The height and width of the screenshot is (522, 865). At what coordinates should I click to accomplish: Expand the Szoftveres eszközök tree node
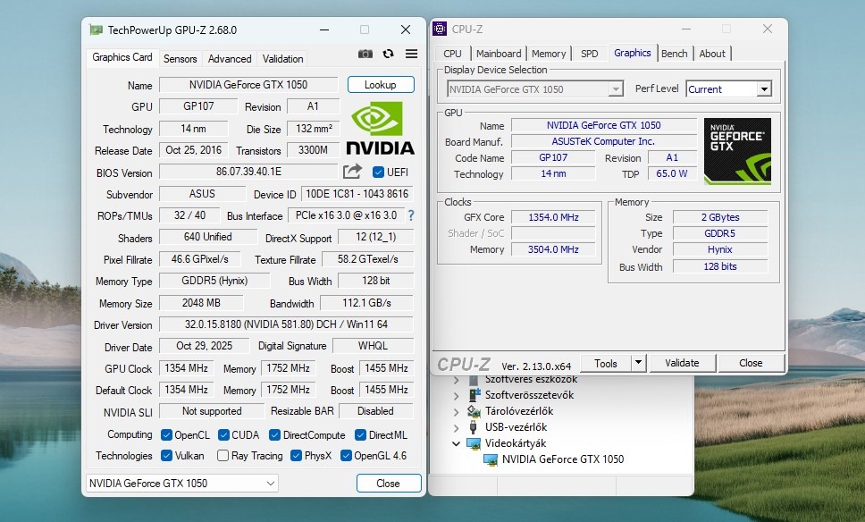pyautogui.click(x=457, y=380)
